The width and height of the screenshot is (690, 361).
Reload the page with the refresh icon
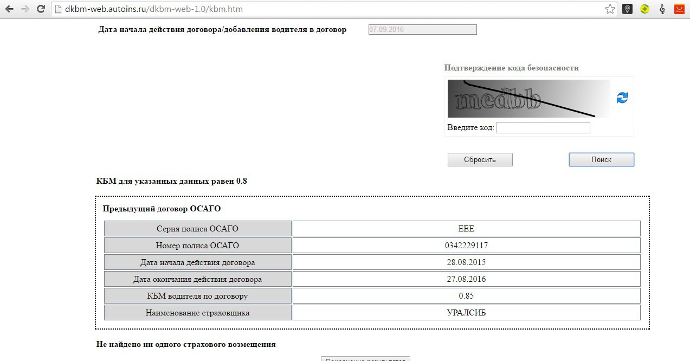tap(41, 9)
